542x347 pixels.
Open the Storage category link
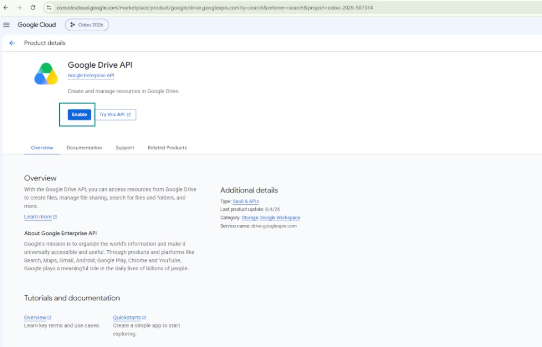250,218
